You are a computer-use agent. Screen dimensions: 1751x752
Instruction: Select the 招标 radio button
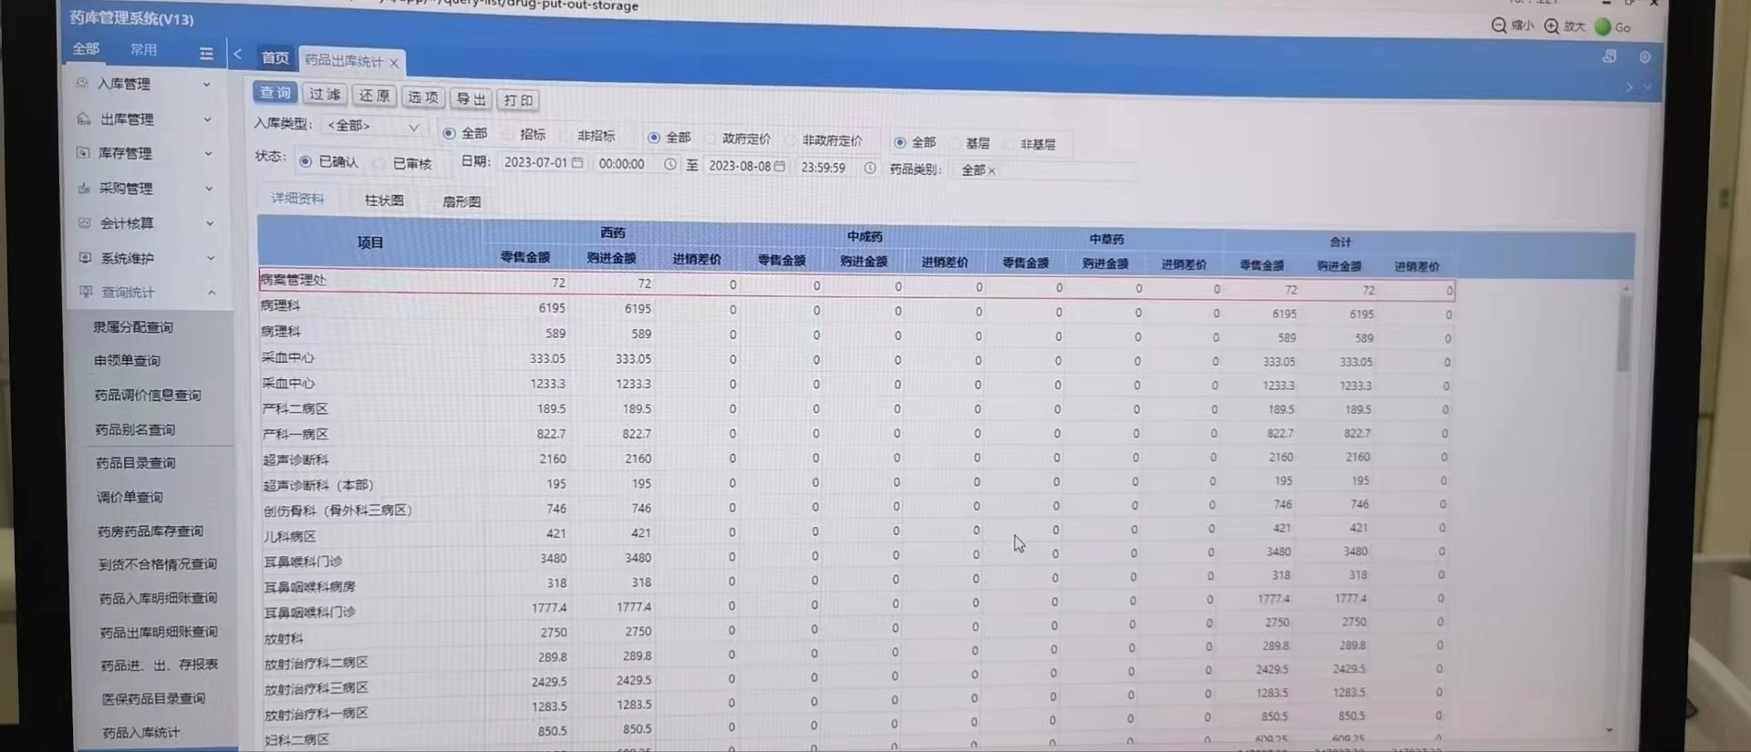point(507,135)
